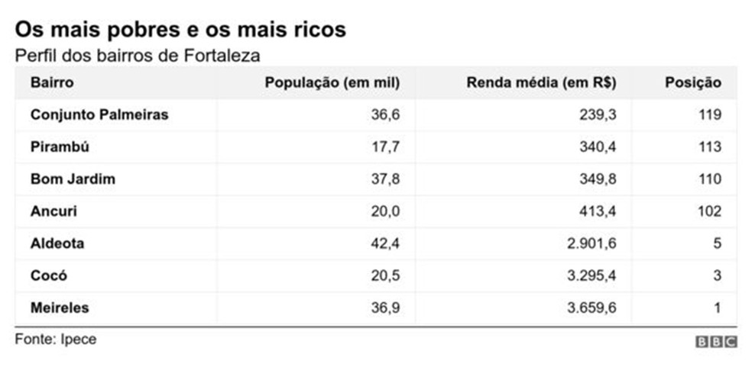752x367 pixels.
Task: Select the Conjunto Palmeiras row label
Action: 99,115
